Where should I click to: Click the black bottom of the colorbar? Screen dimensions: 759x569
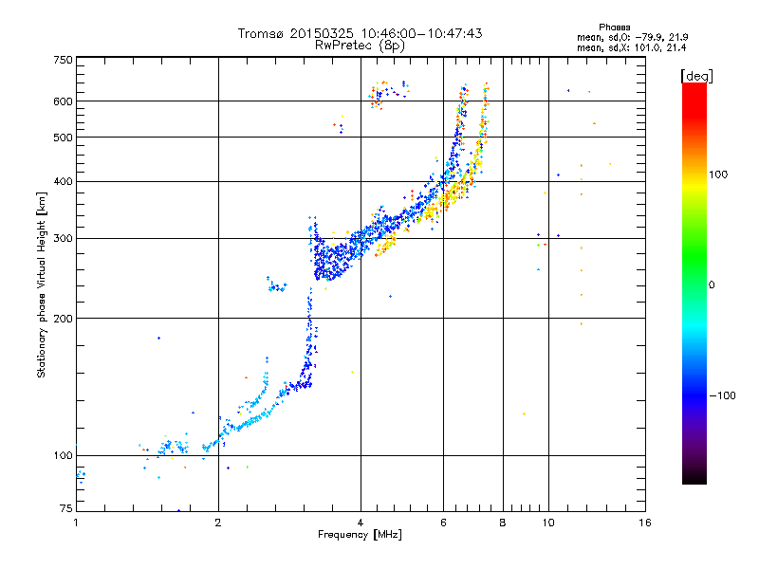click(x=694, y=477)
